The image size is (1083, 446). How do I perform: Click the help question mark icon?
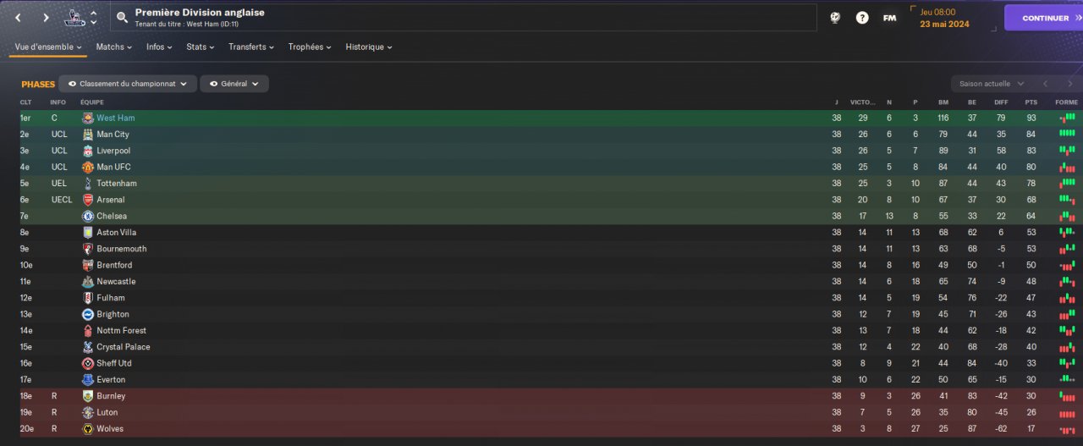[862, 17]
